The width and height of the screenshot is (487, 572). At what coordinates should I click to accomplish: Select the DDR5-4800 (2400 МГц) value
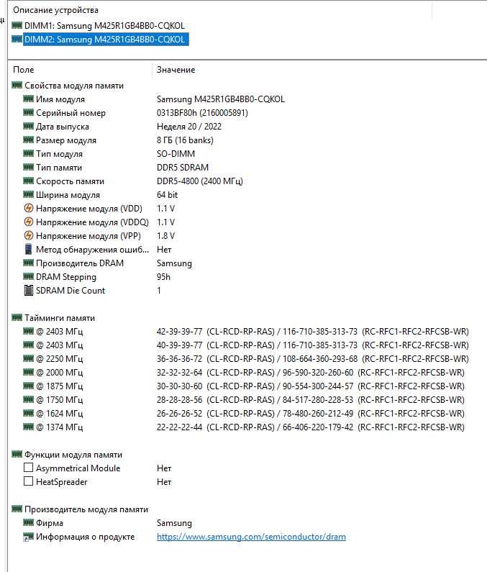[x=199, y=181]
